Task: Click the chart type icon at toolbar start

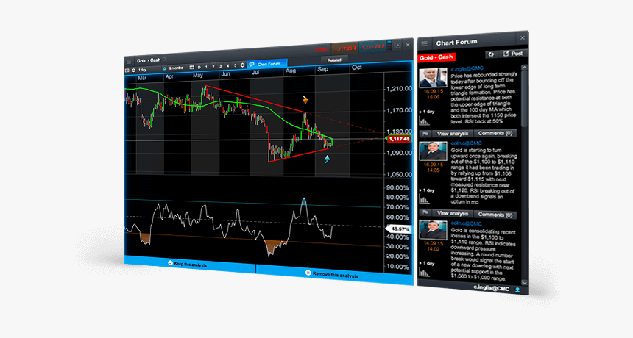Action: tap(127, 71)
